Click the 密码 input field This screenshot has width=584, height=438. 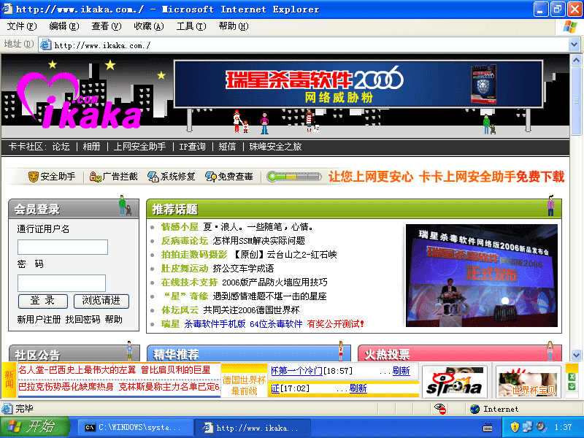click(x=61, y=283)
